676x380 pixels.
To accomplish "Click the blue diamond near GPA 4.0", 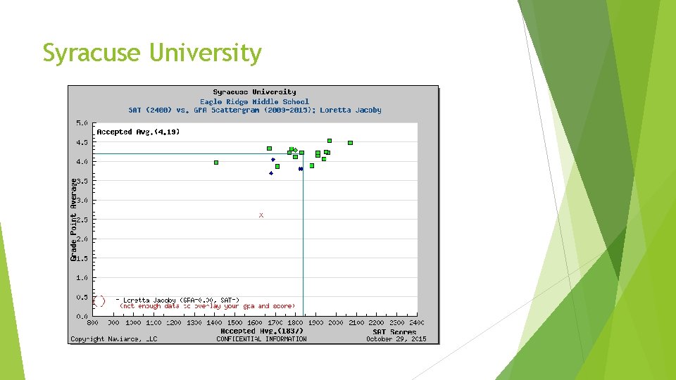I will (273, 160).
